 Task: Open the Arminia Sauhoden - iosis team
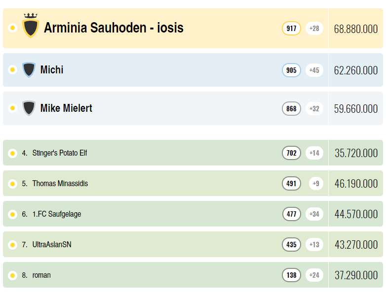click(114, 28)
